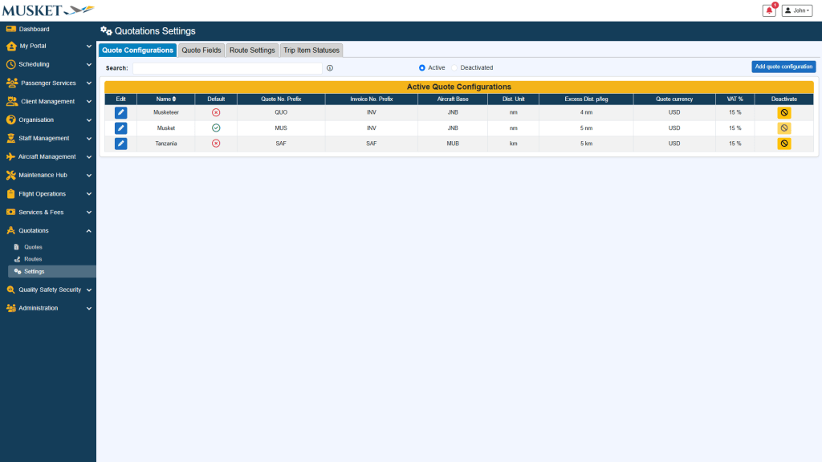Image resolution: width=822 pixels, height=462 pixels.
Task: Click the Add quote configuration button
Action: [x=783, y=67]
